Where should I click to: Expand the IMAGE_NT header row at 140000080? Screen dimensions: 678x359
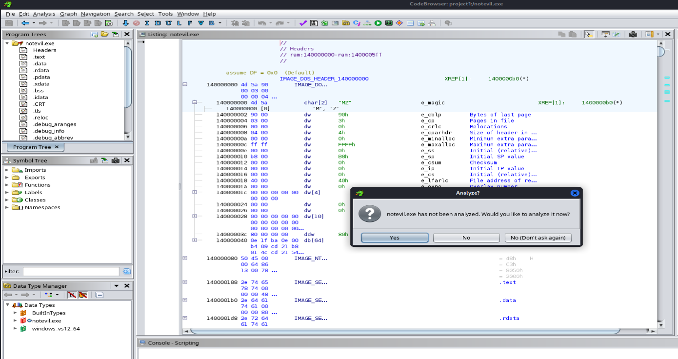point(185,258)
